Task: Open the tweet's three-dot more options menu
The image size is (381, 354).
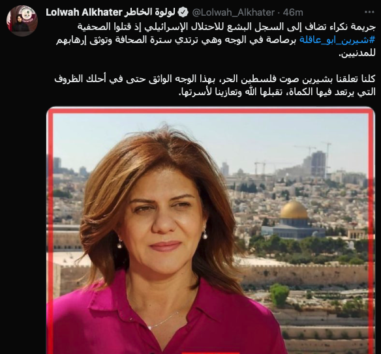Action: coord(369,12)
